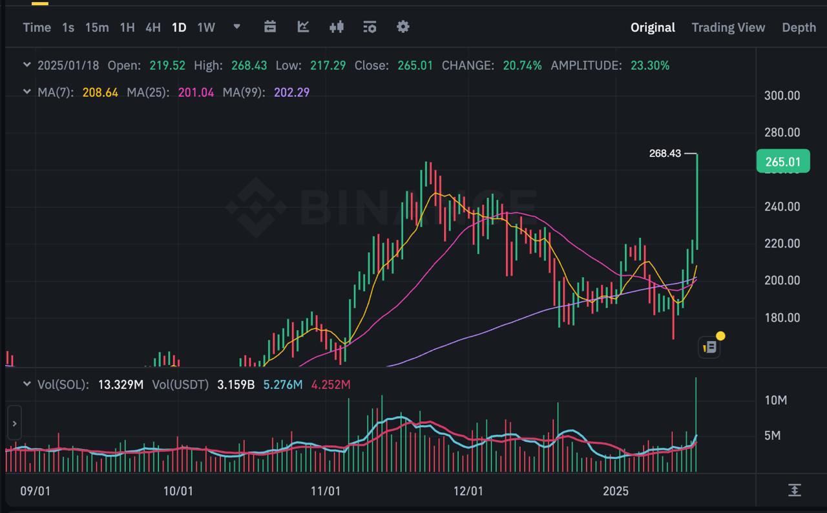Click the 11/01 date axis label

click(x=325, y=491)
